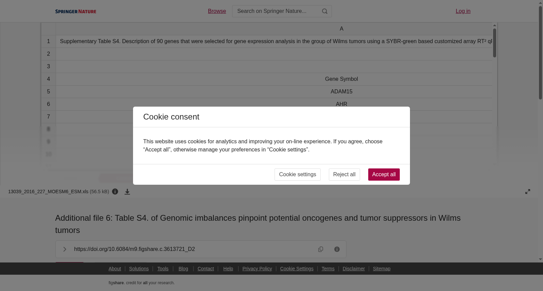This screenshot has width=543, height=291.
Task: Open the Sitemap footer link
Action: pos(381,269)
